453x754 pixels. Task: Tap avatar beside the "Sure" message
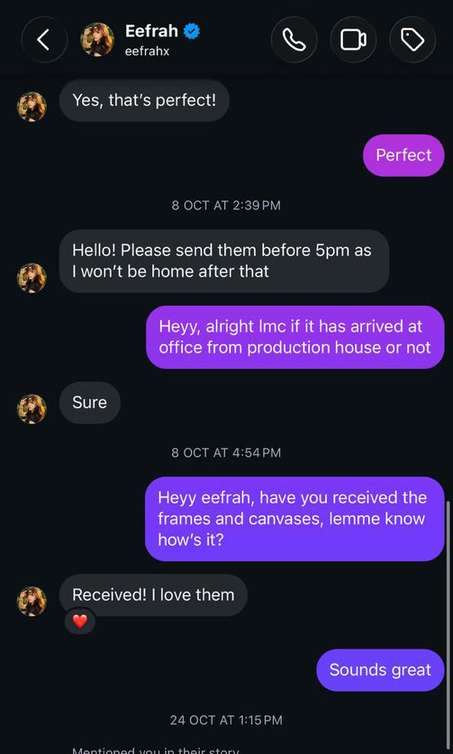(x=32, y=409)
